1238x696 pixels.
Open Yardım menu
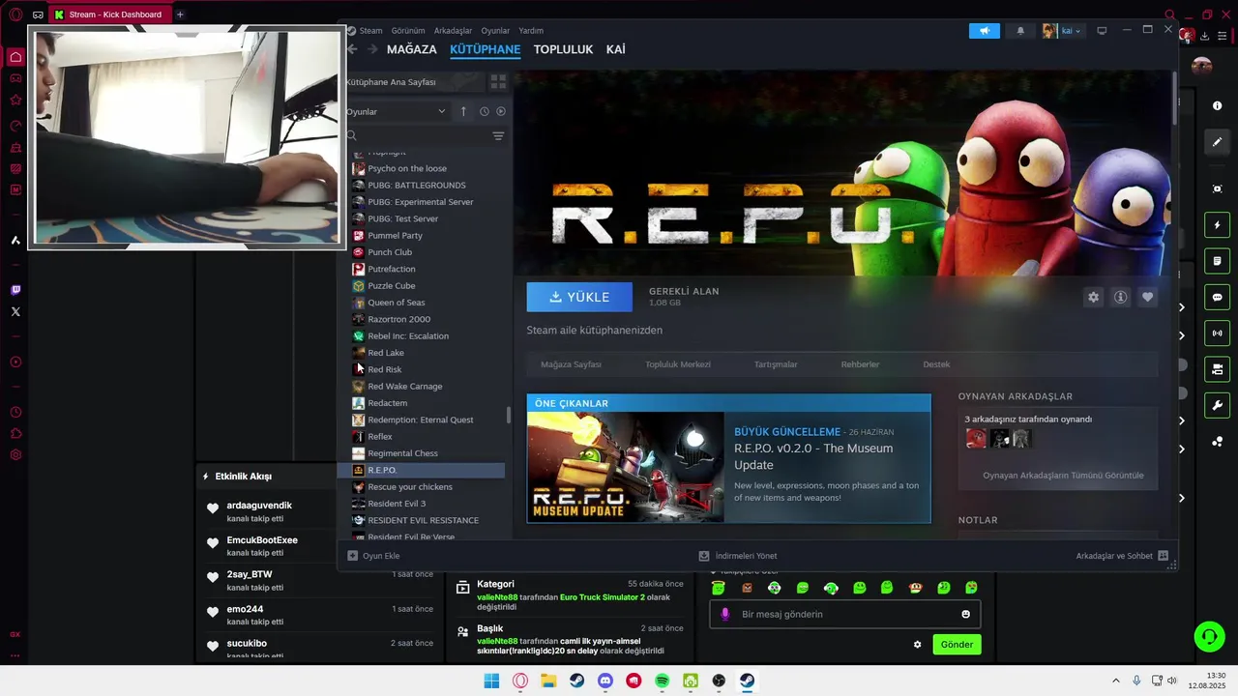point(531,31)
